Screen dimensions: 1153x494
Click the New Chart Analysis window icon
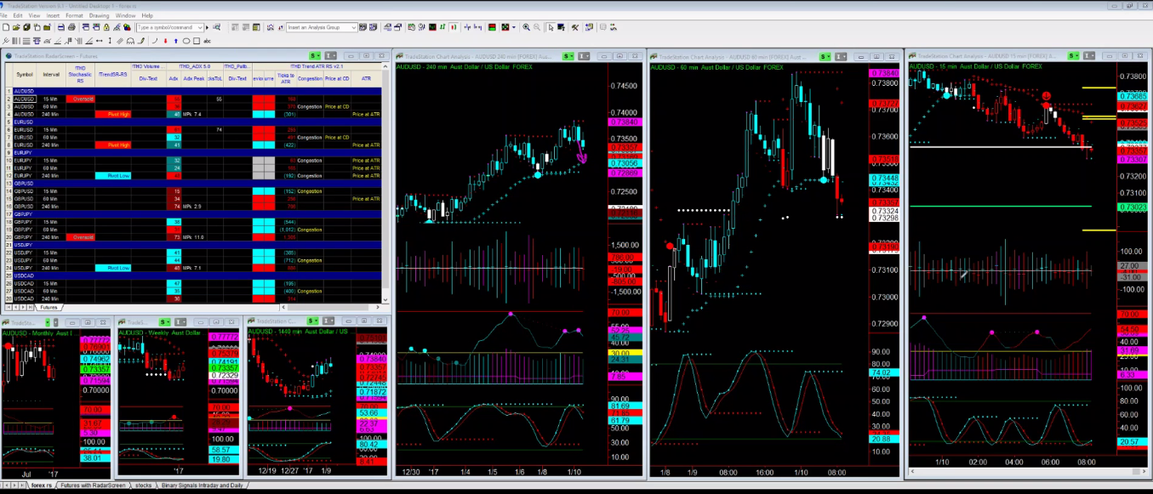[412, 27]
